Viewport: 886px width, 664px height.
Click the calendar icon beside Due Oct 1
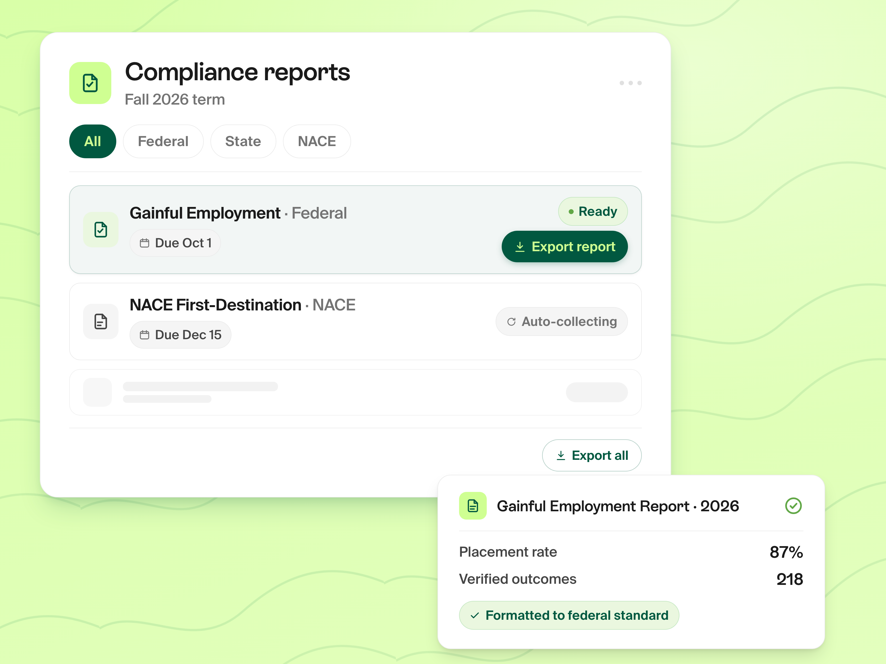point(145,243)
